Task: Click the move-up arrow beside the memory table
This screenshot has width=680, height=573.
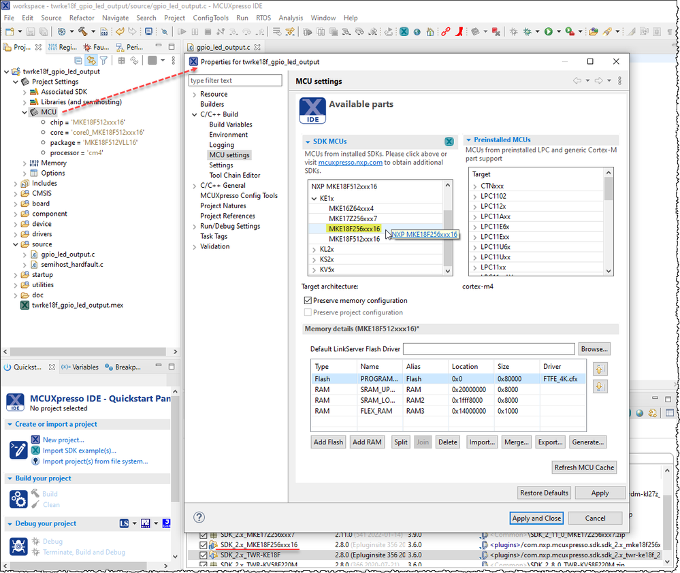Action: tap(599, 369)
